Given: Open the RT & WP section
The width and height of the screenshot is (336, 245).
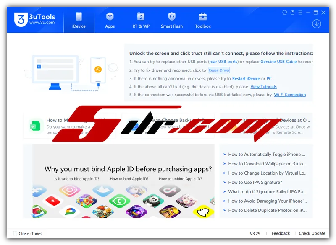Looking at the screenshot, I should (x=141, y=20).
